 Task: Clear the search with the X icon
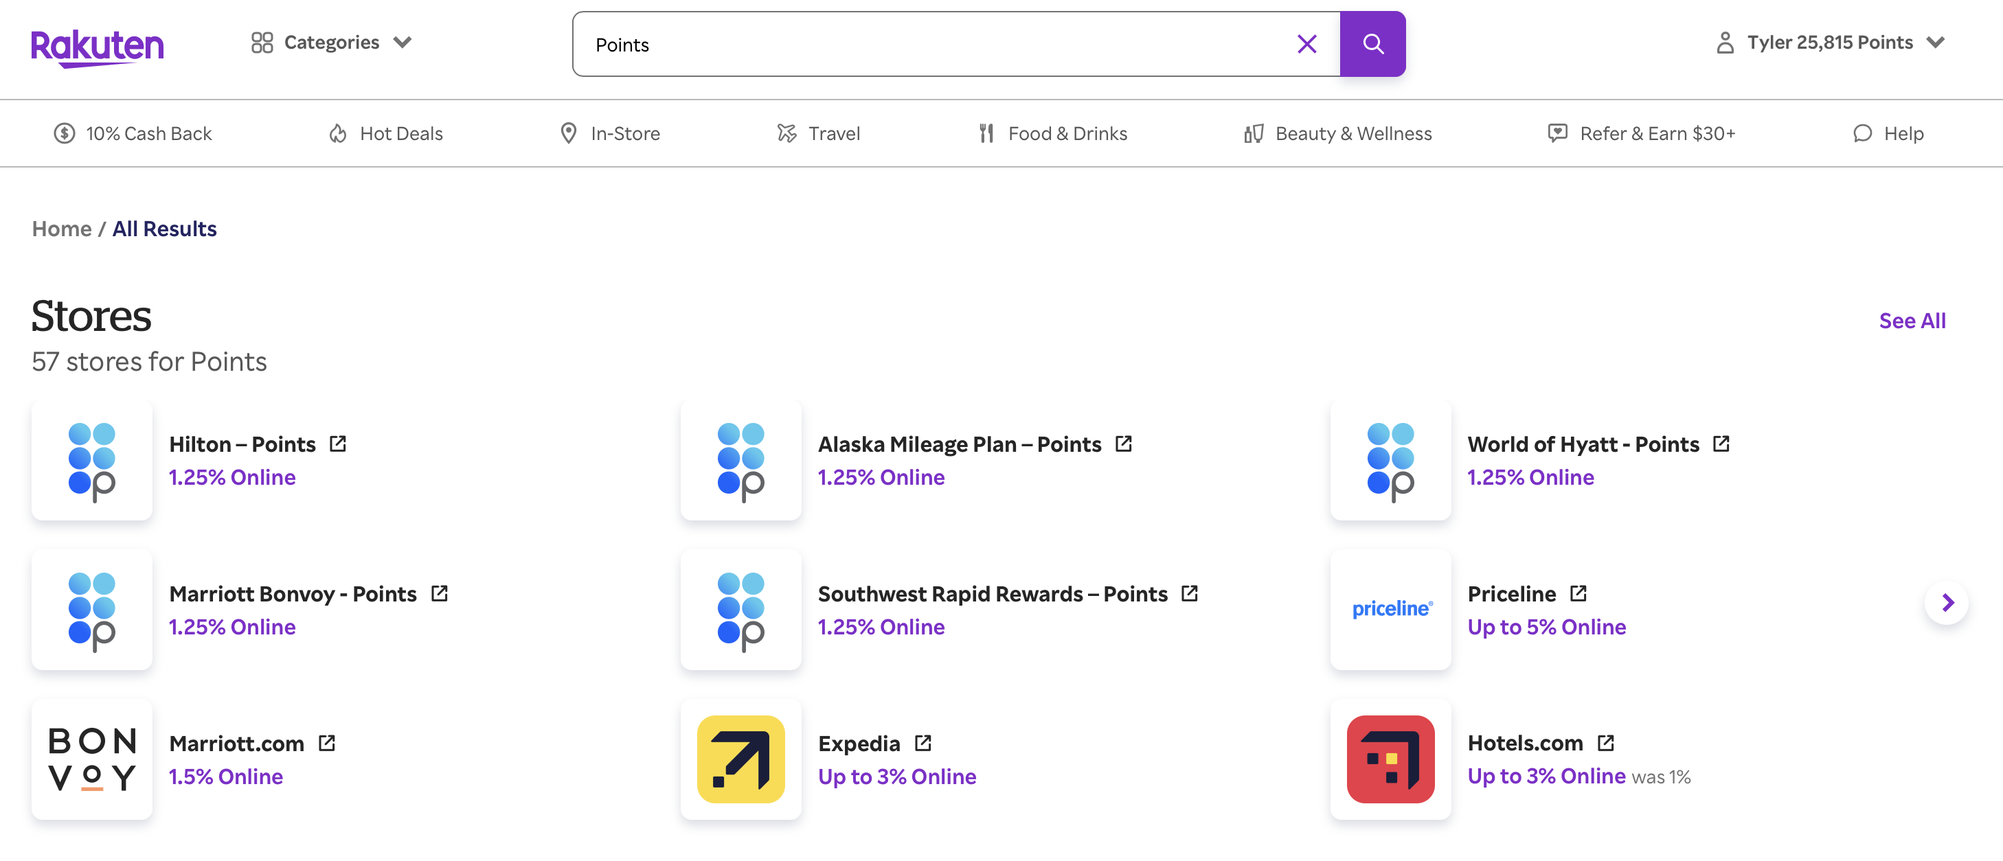[1307, 45]
